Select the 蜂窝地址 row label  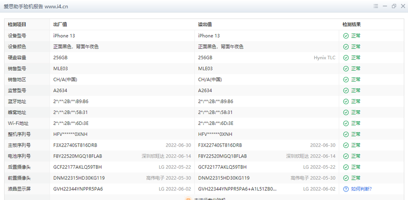coord(17,113)
